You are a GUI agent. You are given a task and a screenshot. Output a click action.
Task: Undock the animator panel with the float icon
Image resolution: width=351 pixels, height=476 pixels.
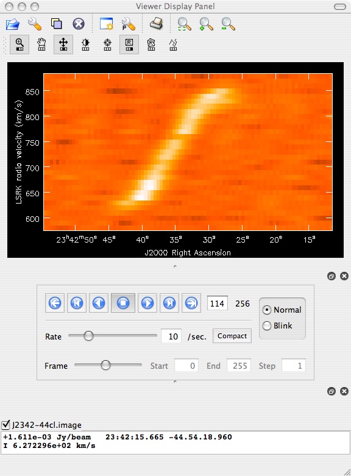coord(331,276)
